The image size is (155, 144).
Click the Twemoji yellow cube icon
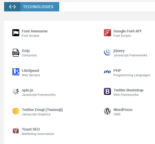(x=16, y=111)
